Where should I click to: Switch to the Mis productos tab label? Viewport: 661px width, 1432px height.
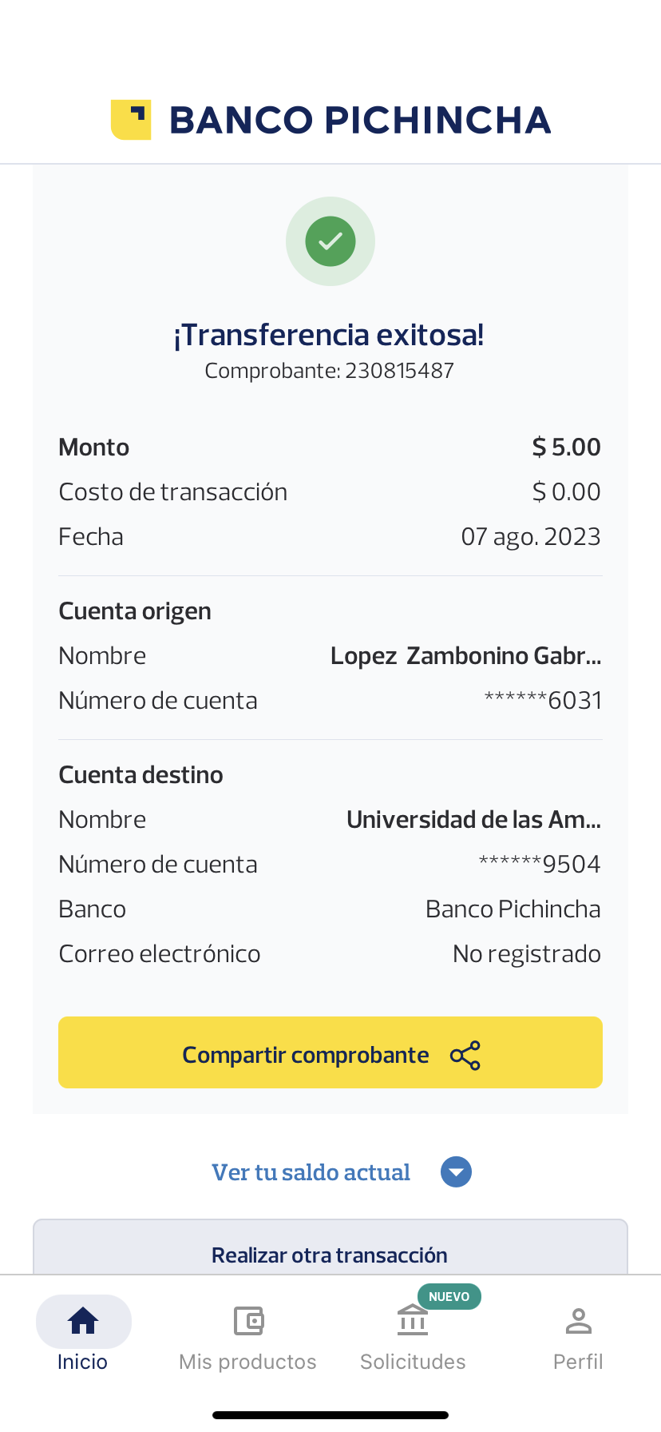click(x=247, y=1362)
